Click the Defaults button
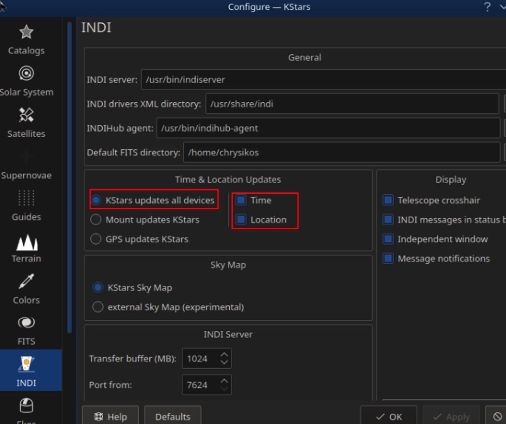This screenshot has height=424, width=506. 173,416
